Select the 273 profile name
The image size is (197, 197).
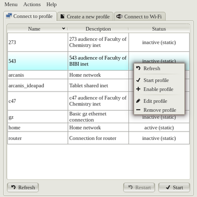coord(12,42)
